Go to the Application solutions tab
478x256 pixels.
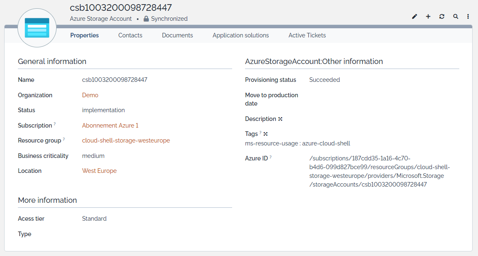240,35
